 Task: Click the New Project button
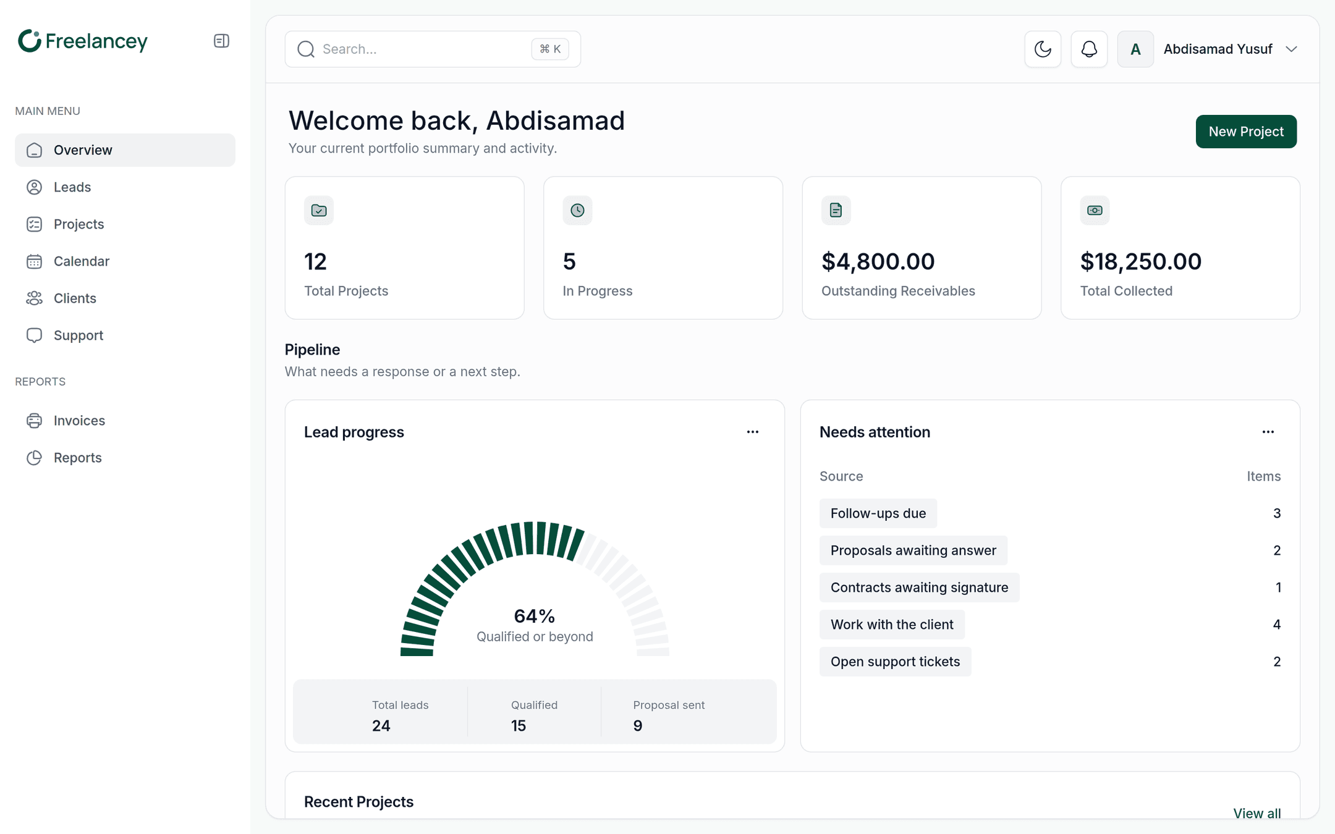pyautogui.click(x=1246, y=132)
